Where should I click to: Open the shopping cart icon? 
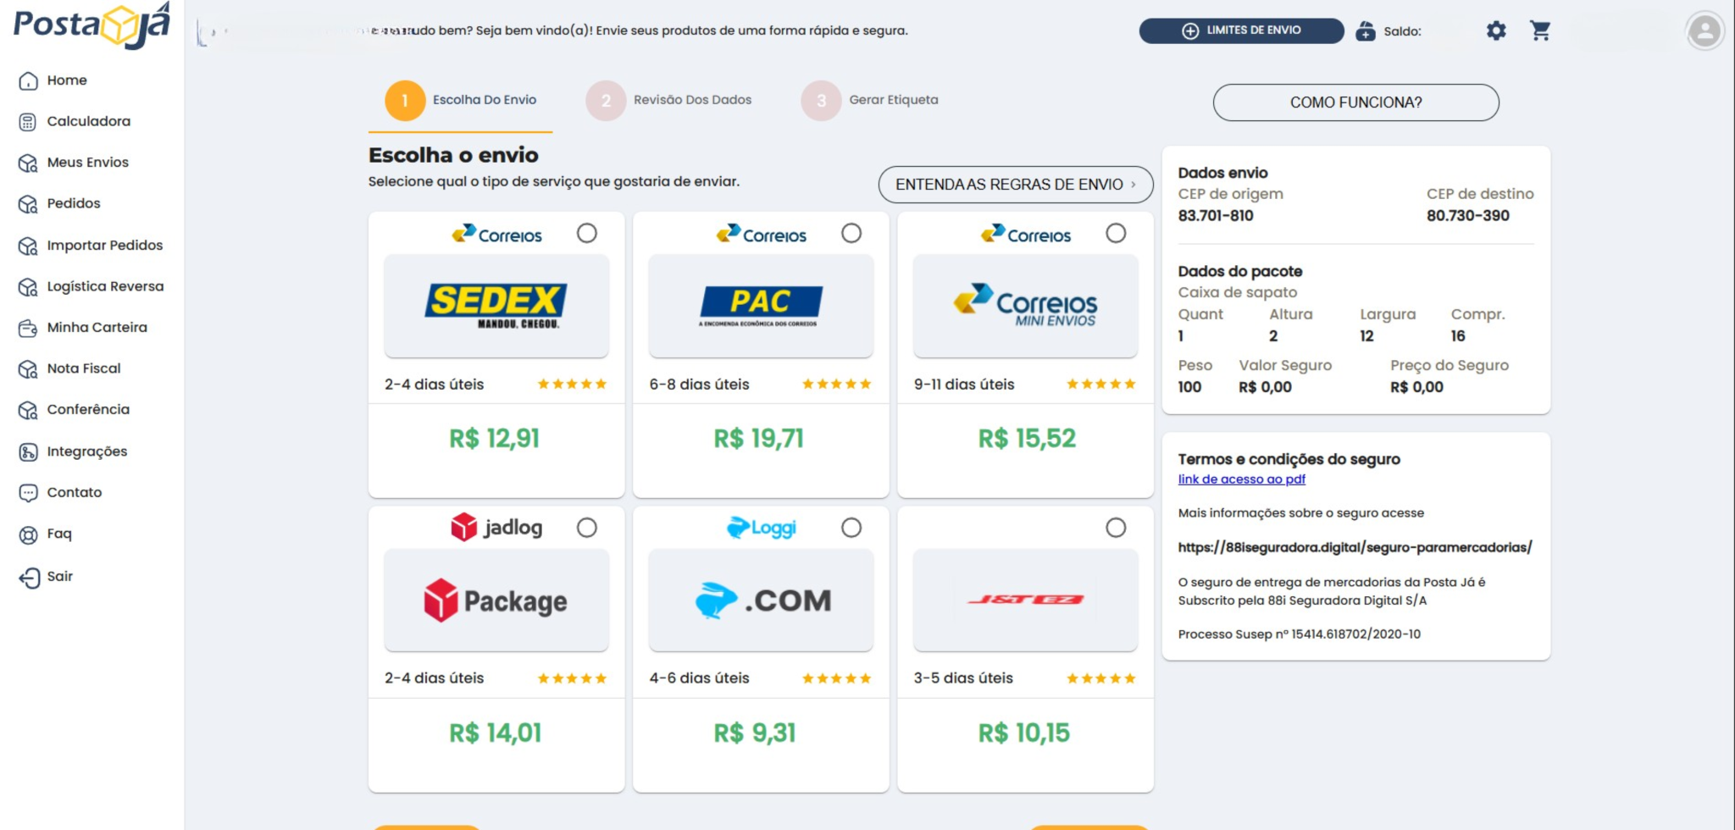(x=1540, y=30)
